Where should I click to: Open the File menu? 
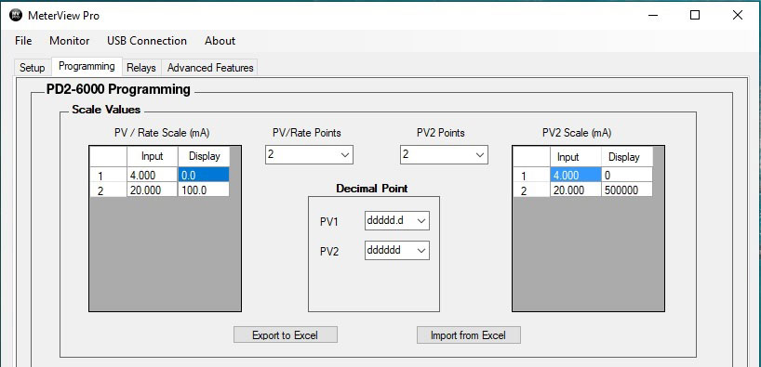click(23, 41)
